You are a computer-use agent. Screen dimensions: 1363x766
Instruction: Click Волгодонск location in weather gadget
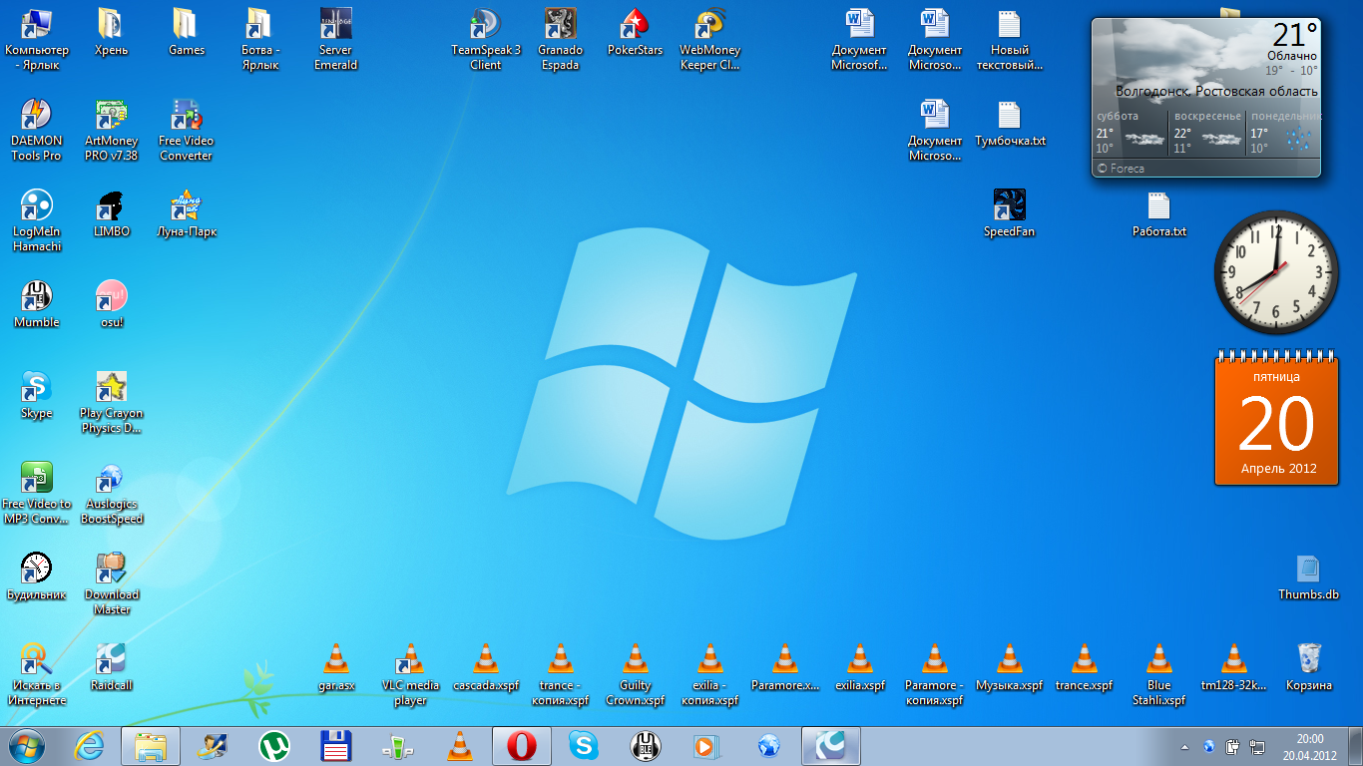point(1216,91)
